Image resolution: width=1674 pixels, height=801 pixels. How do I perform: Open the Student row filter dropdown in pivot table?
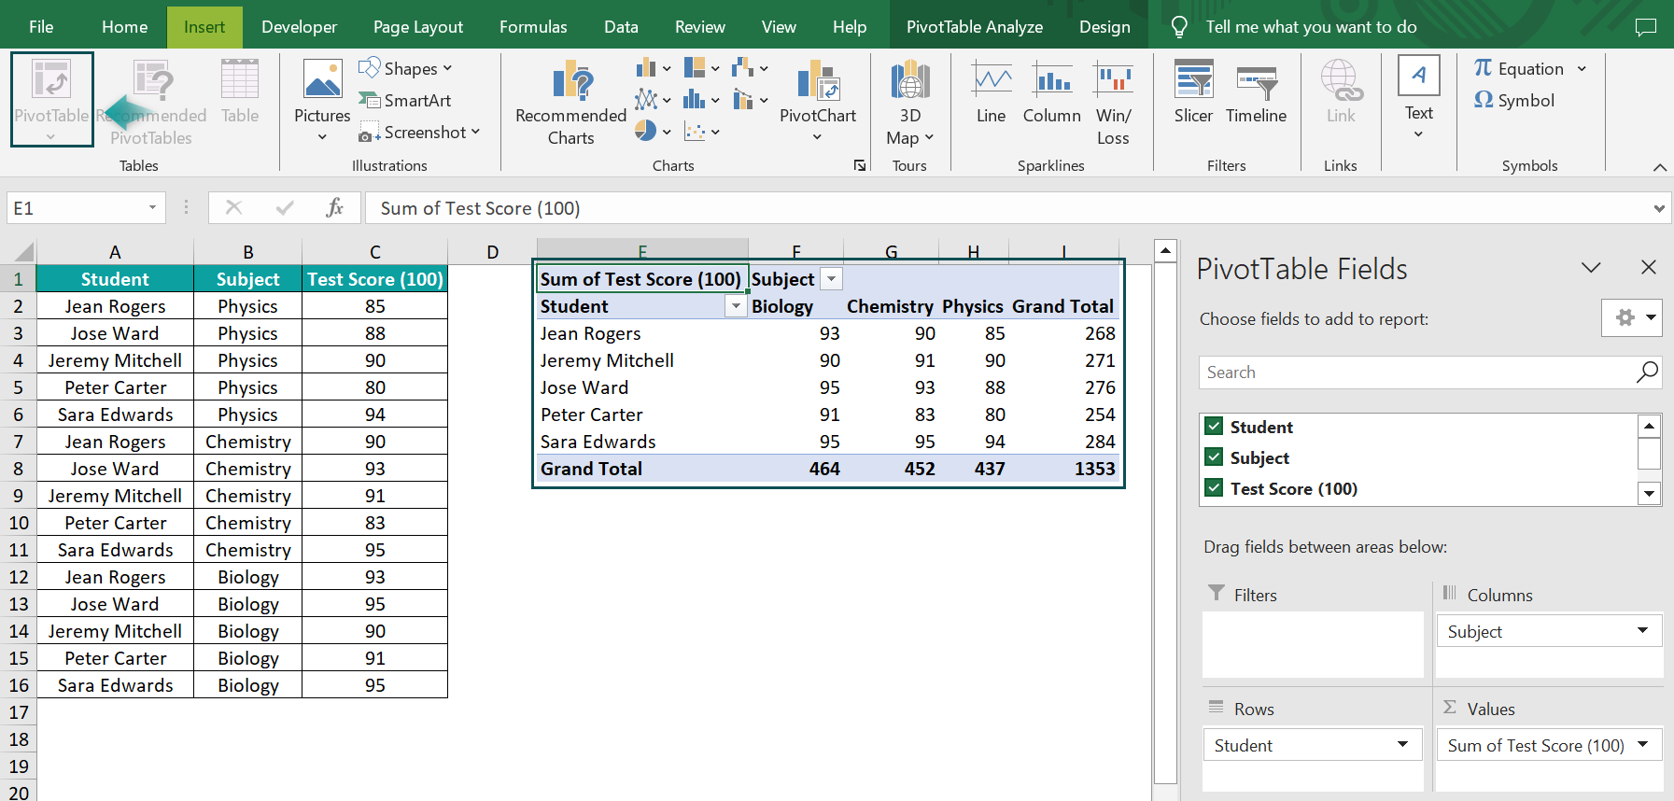click(736, 306)
